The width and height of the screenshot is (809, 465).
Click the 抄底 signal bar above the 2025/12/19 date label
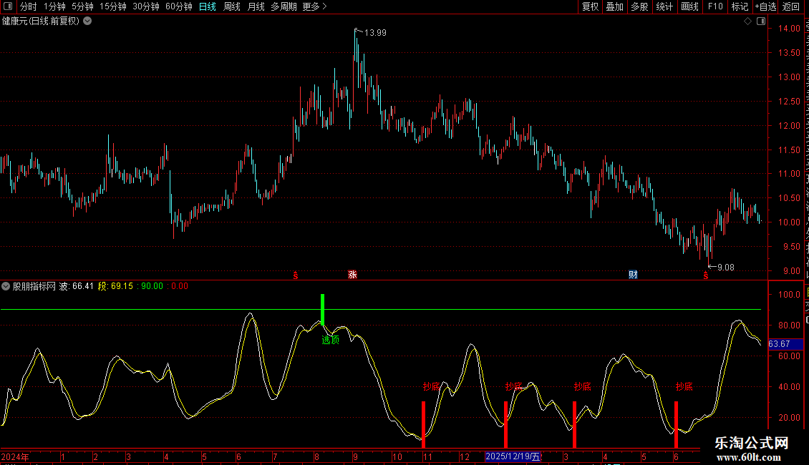click(505, 425)
